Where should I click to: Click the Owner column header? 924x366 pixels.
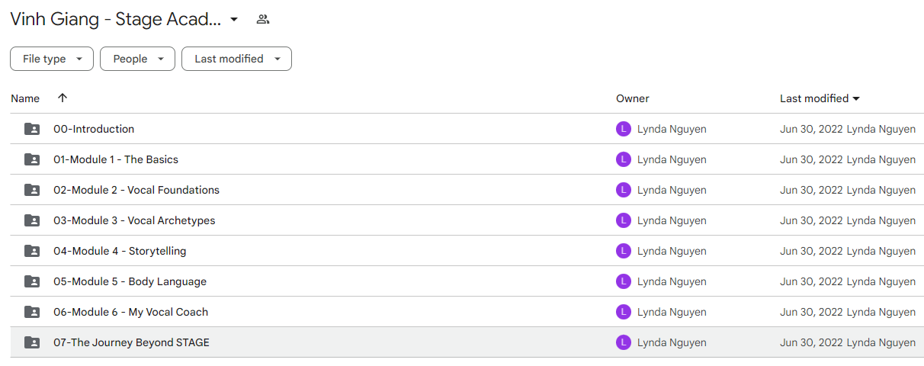pos(633,98)
